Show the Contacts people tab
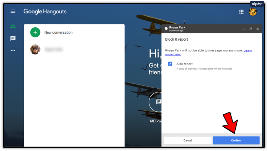This screenshot has width=268, height=151. pyautogui.click(x=13, y=26)
